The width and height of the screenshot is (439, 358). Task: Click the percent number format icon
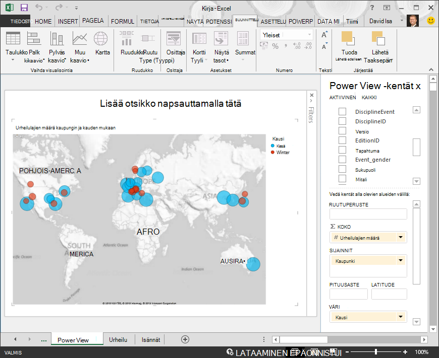pyautogui.click(x=276, y=46)
